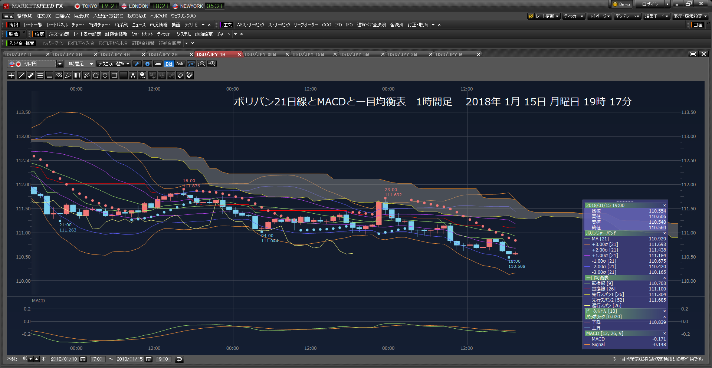
Task: Expand the 編集モード dropdown
Action: tap(657, 16)
